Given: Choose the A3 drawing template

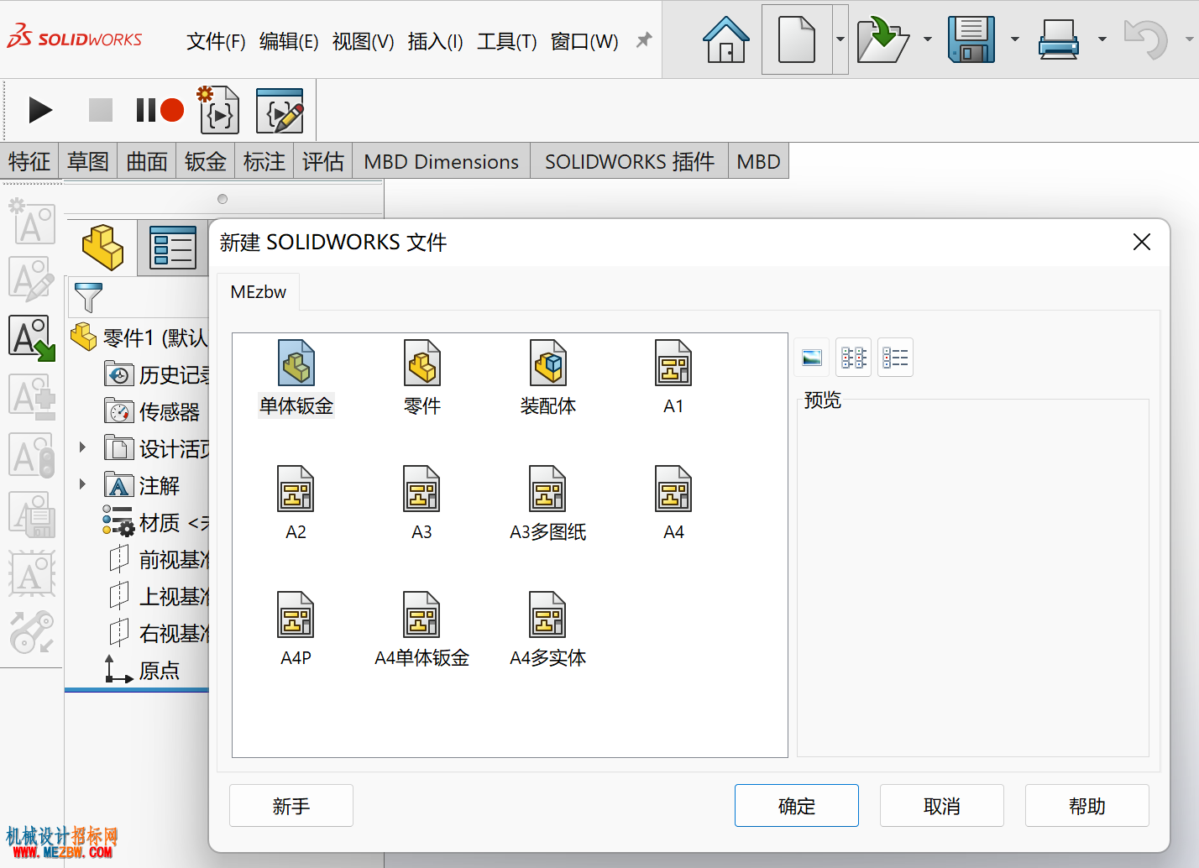Looking at the screenshot, I should tap(421, 504).
